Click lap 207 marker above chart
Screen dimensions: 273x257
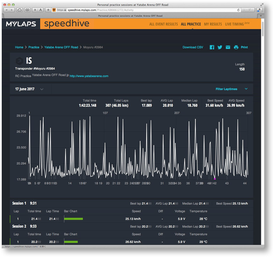(x=177, y=113)
